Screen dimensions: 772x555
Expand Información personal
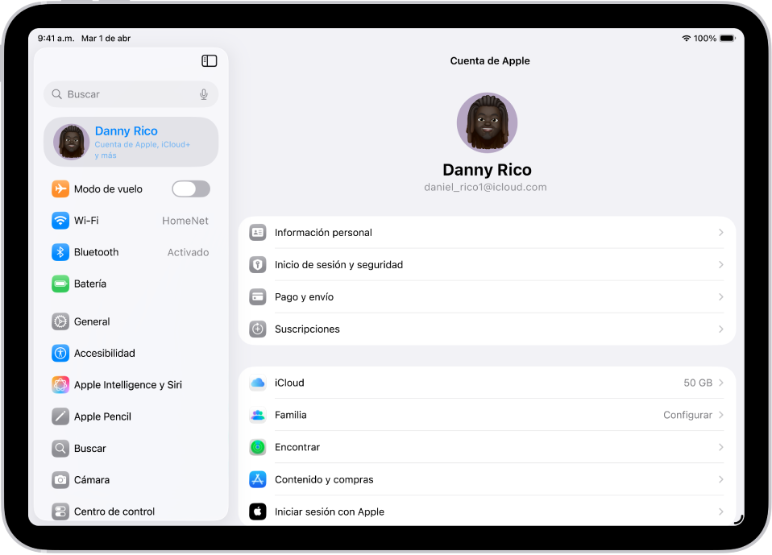[x=487, y=232]
